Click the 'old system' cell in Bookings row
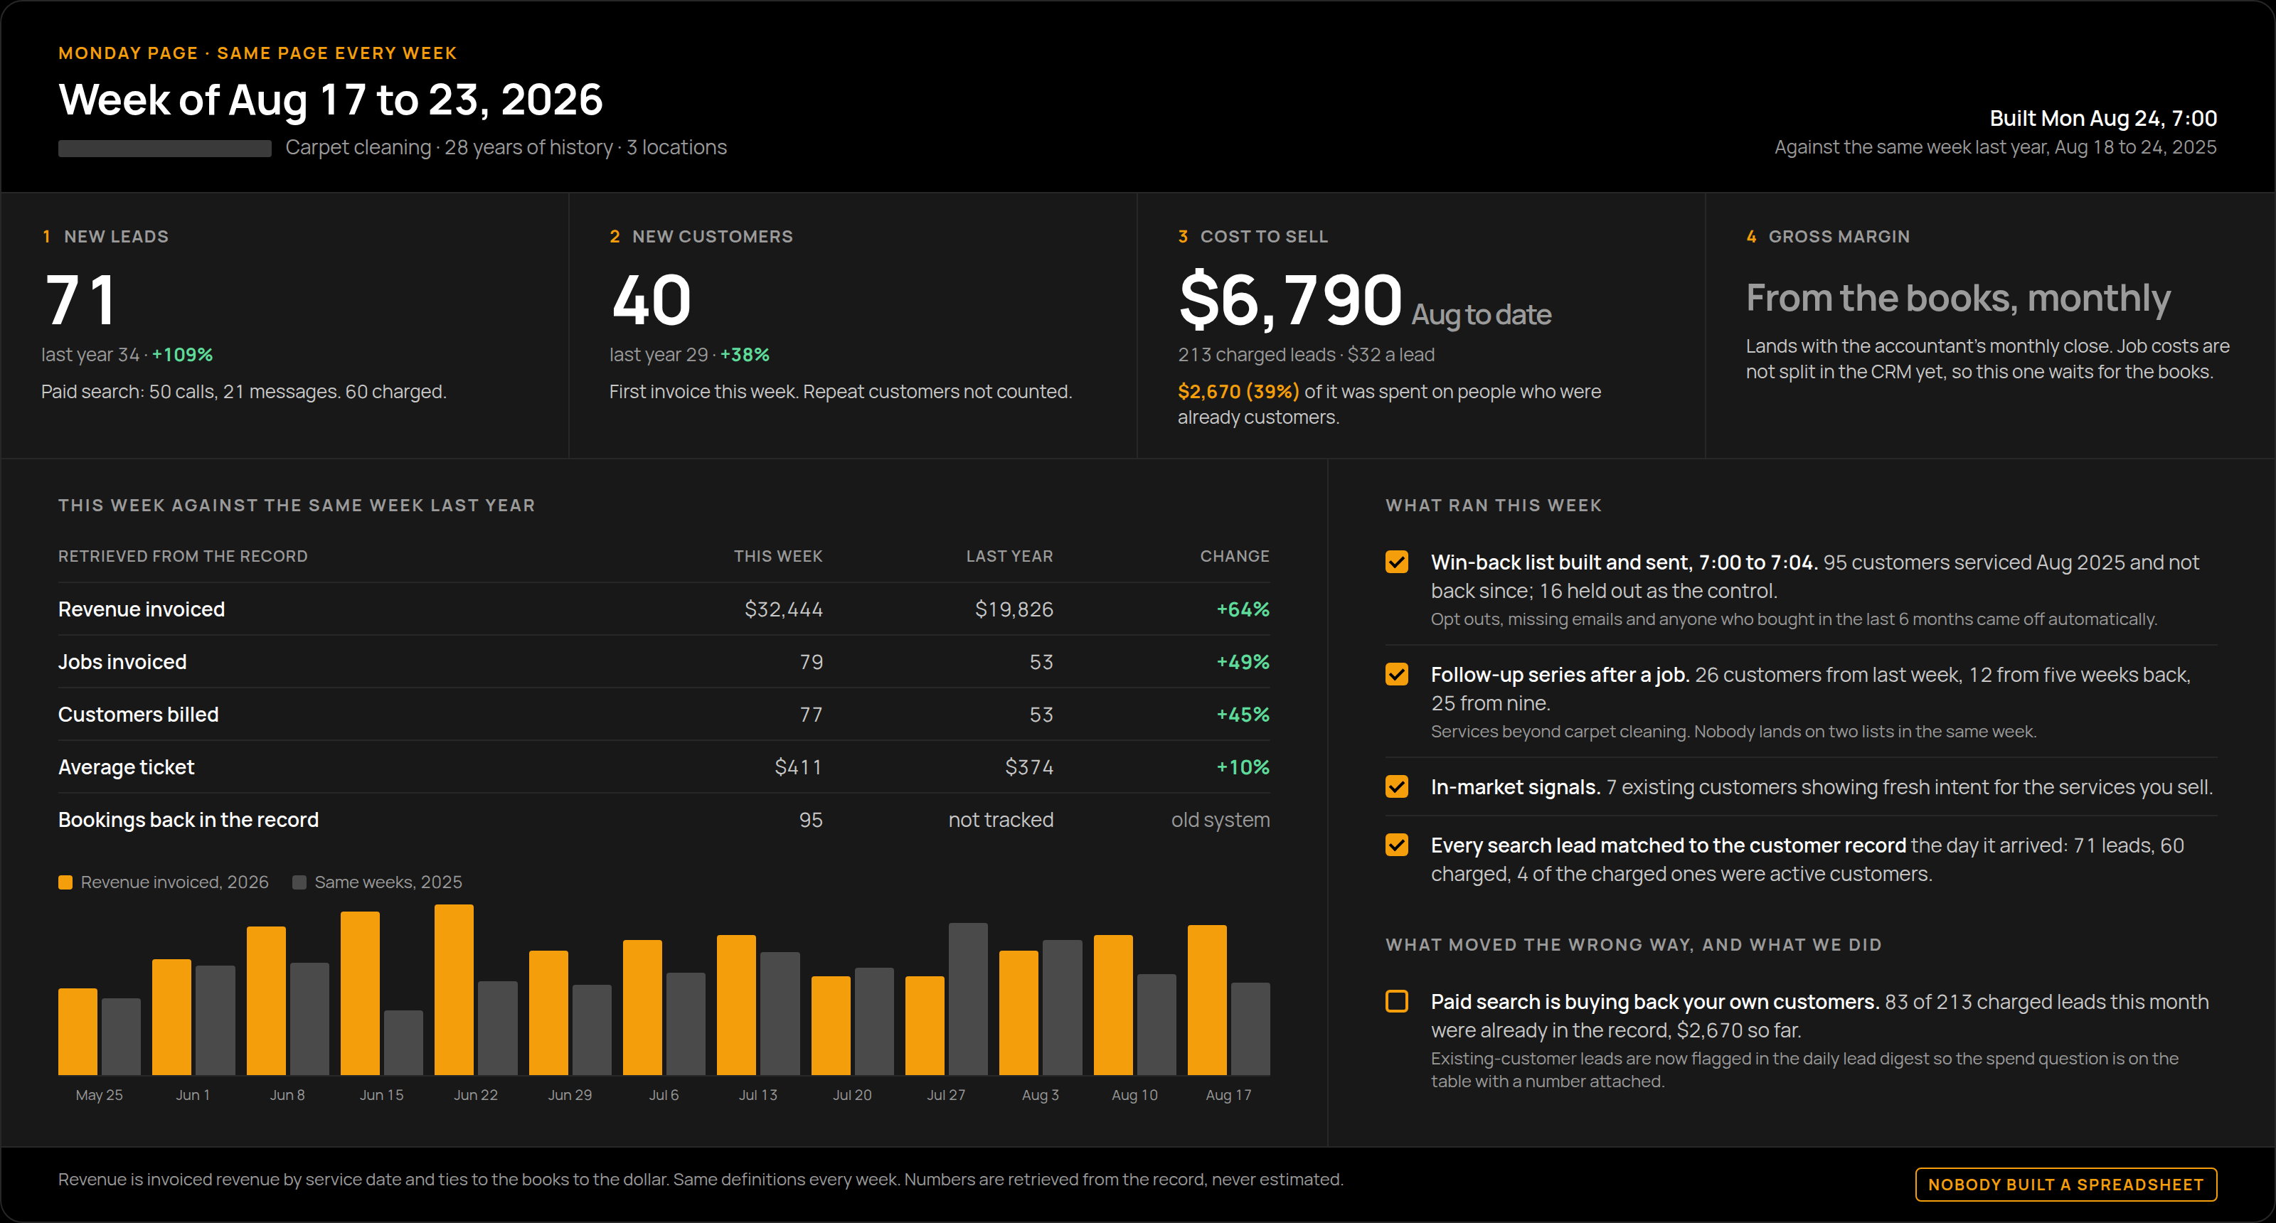This screenshot has height=1223, width=2276. [1221, 821]
